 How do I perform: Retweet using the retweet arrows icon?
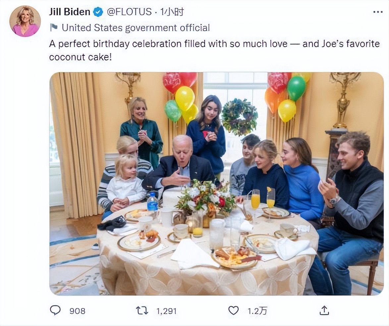[142, 310]
